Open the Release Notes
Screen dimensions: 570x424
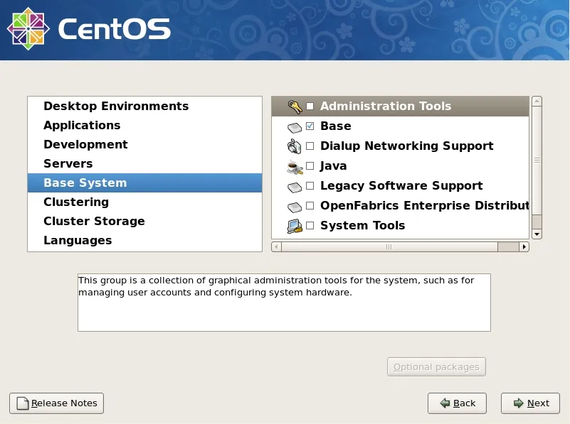(56, 403)
